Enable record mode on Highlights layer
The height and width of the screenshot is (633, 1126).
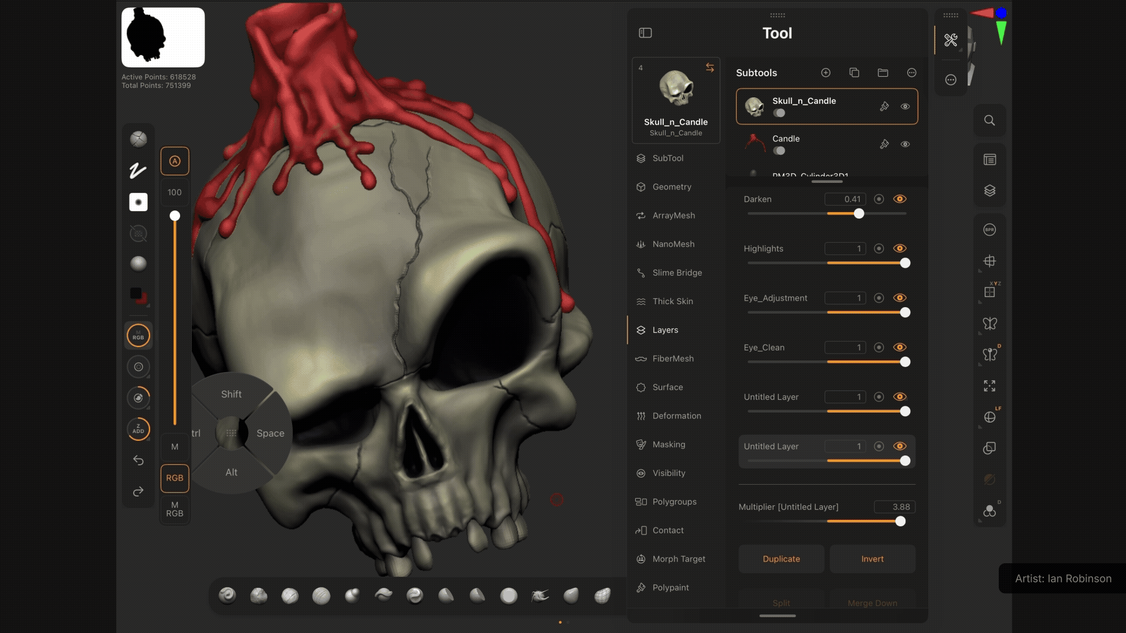(879, 249)
